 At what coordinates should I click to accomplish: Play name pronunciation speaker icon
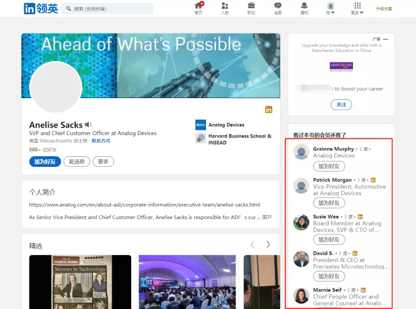coord(88,125)
